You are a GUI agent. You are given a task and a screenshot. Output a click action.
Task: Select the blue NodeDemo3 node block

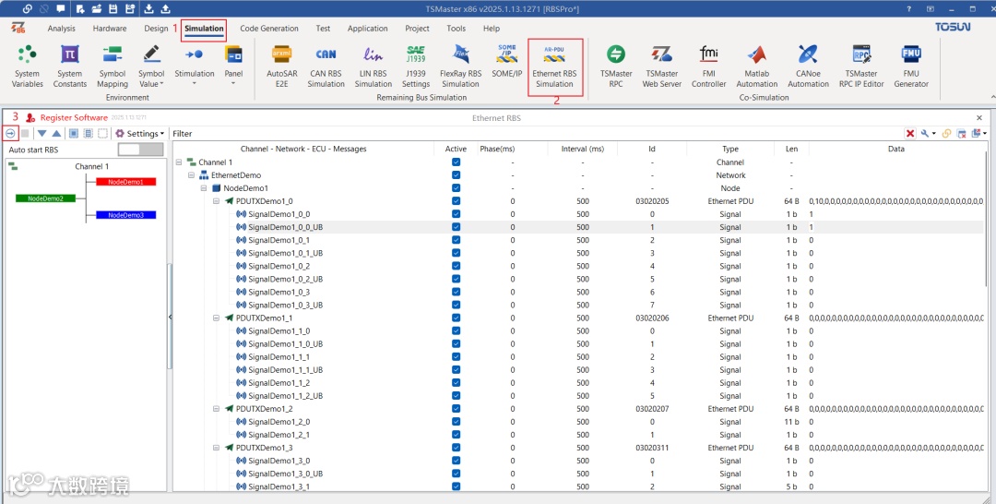[125, 215]
